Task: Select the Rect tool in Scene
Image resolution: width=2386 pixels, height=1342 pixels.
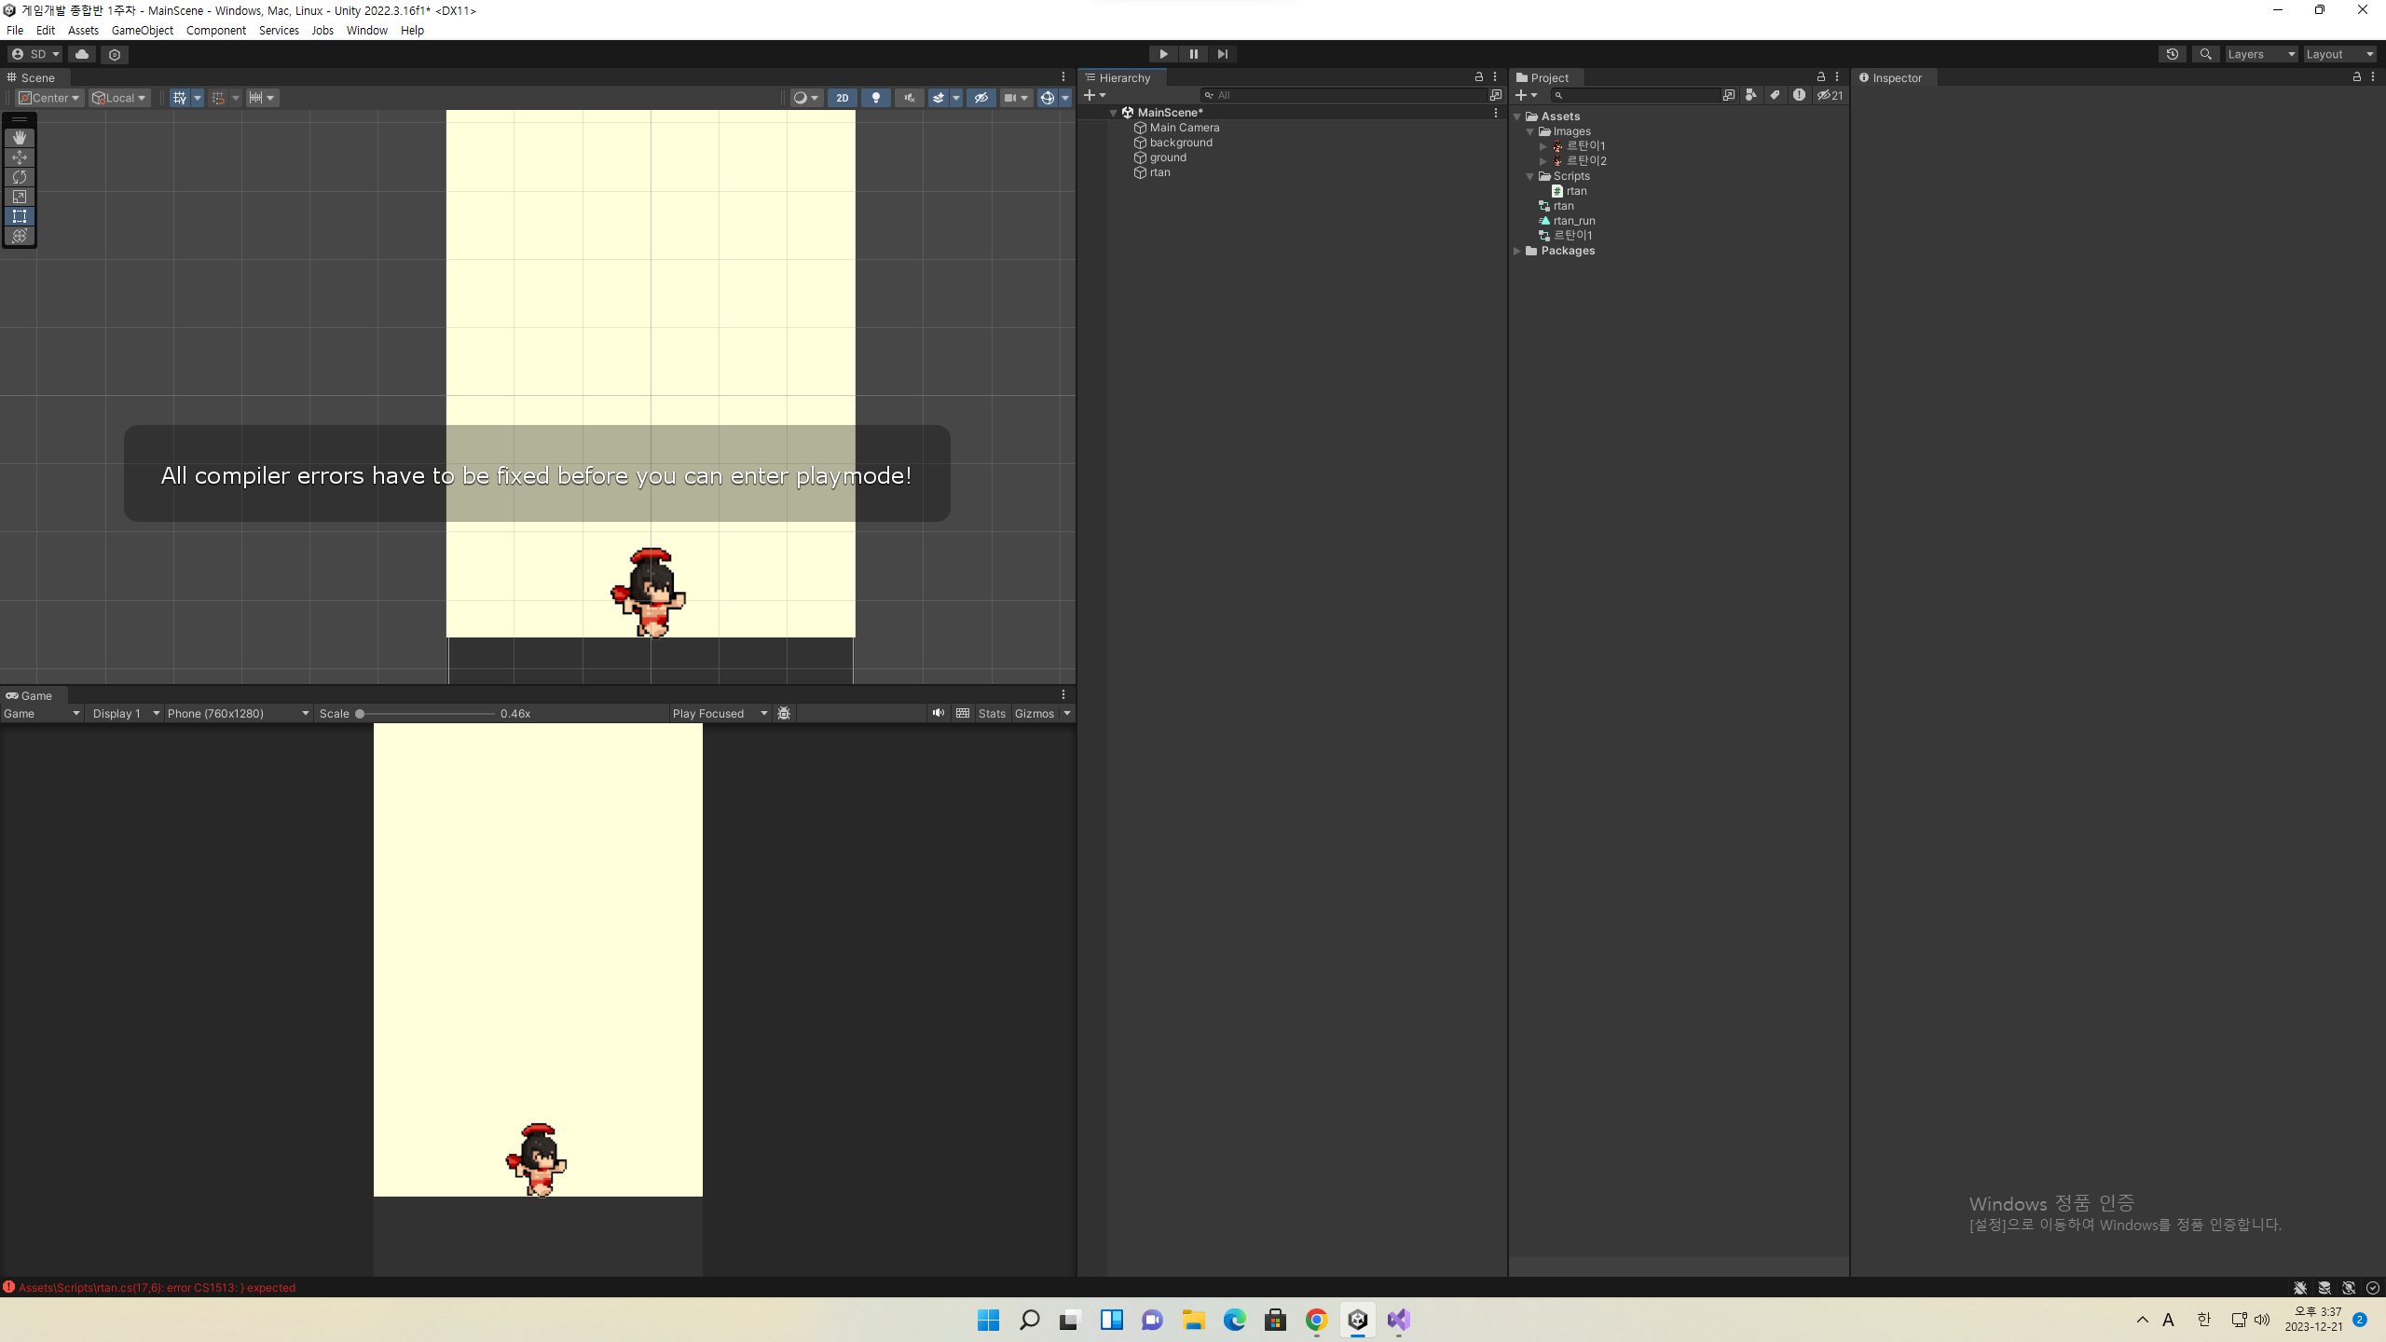Action: coord(20,216)
